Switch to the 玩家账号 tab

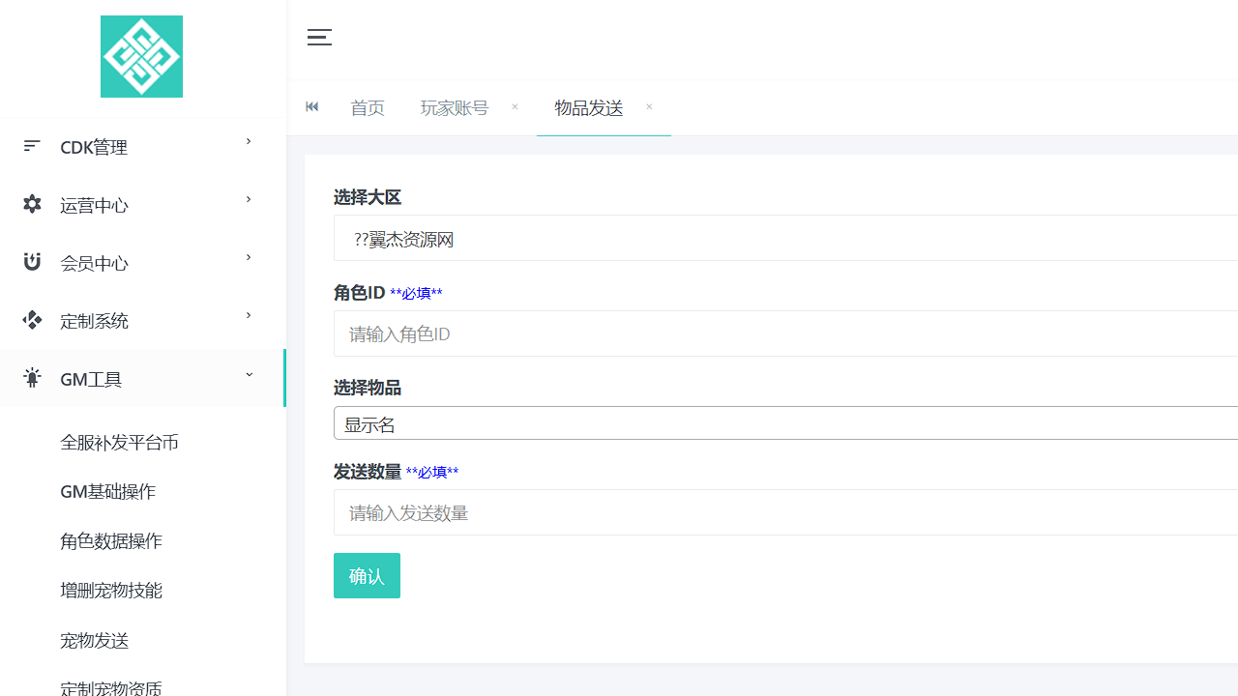coord(455,107)
